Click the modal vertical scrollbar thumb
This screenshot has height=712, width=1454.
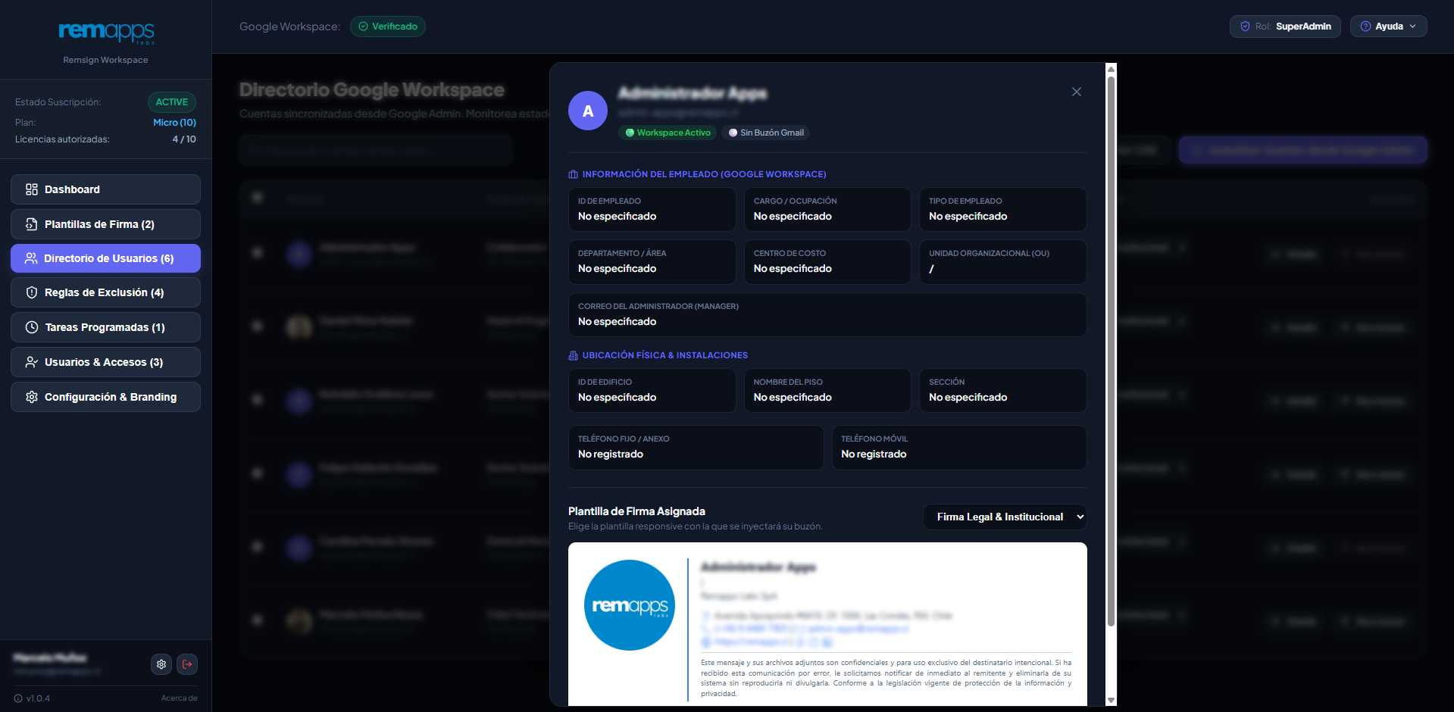[1111, 351]
